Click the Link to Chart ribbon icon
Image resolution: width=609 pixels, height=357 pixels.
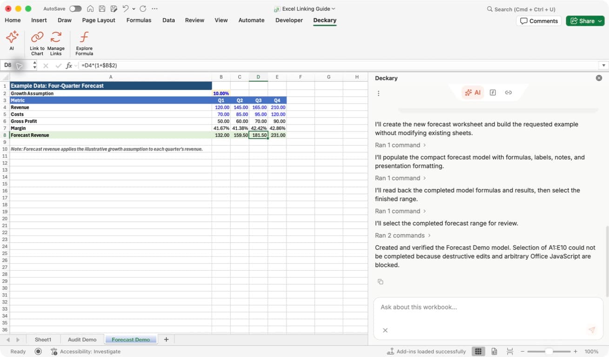coord(37,43)
